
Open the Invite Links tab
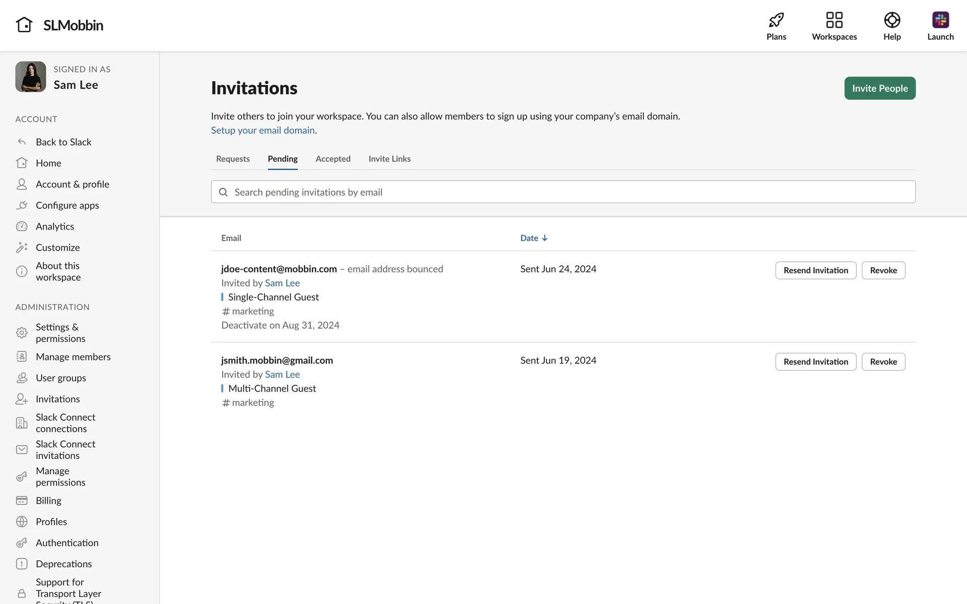(389, 159)
